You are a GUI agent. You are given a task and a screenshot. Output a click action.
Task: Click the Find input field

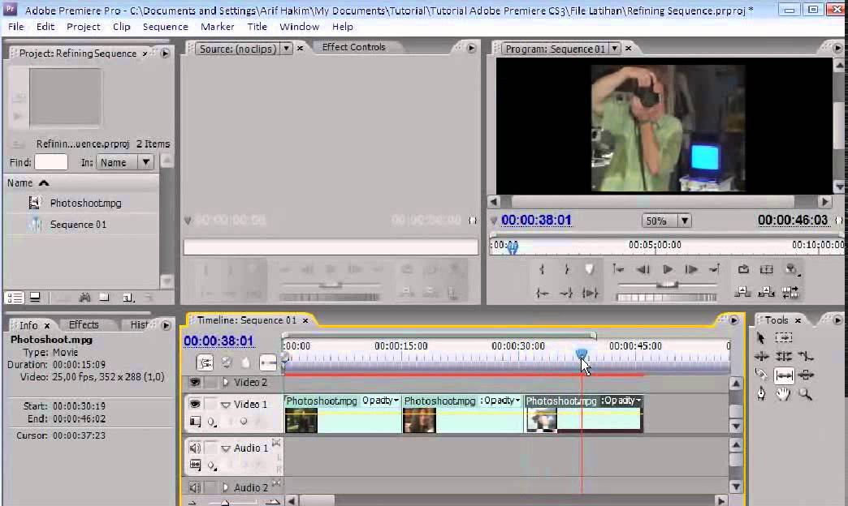pyautogui.click(x=51, y=162)
